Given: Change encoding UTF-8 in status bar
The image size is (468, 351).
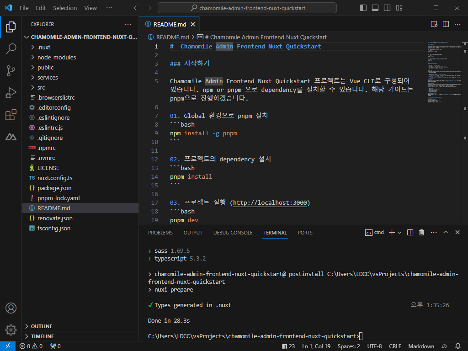Looking at the screenshot, I should [x=374, y=346].
